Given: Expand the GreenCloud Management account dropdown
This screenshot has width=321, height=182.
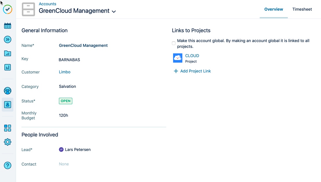Looking at the screenshot, I should (114, 12).
